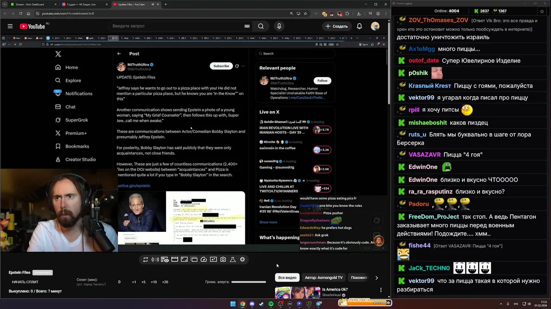Click the page scrollbar on the YouTube page
551x309 pixels.
(x=389, y=64)
